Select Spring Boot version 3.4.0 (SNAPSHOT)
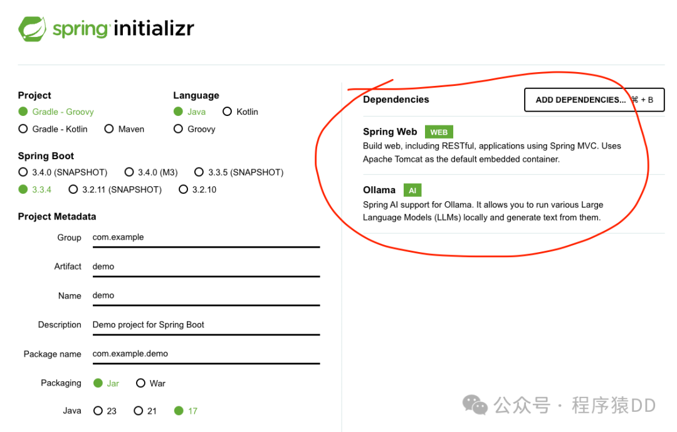Image resolution: width=677 pixels, height=432 pixels. (x=63, y=172)
